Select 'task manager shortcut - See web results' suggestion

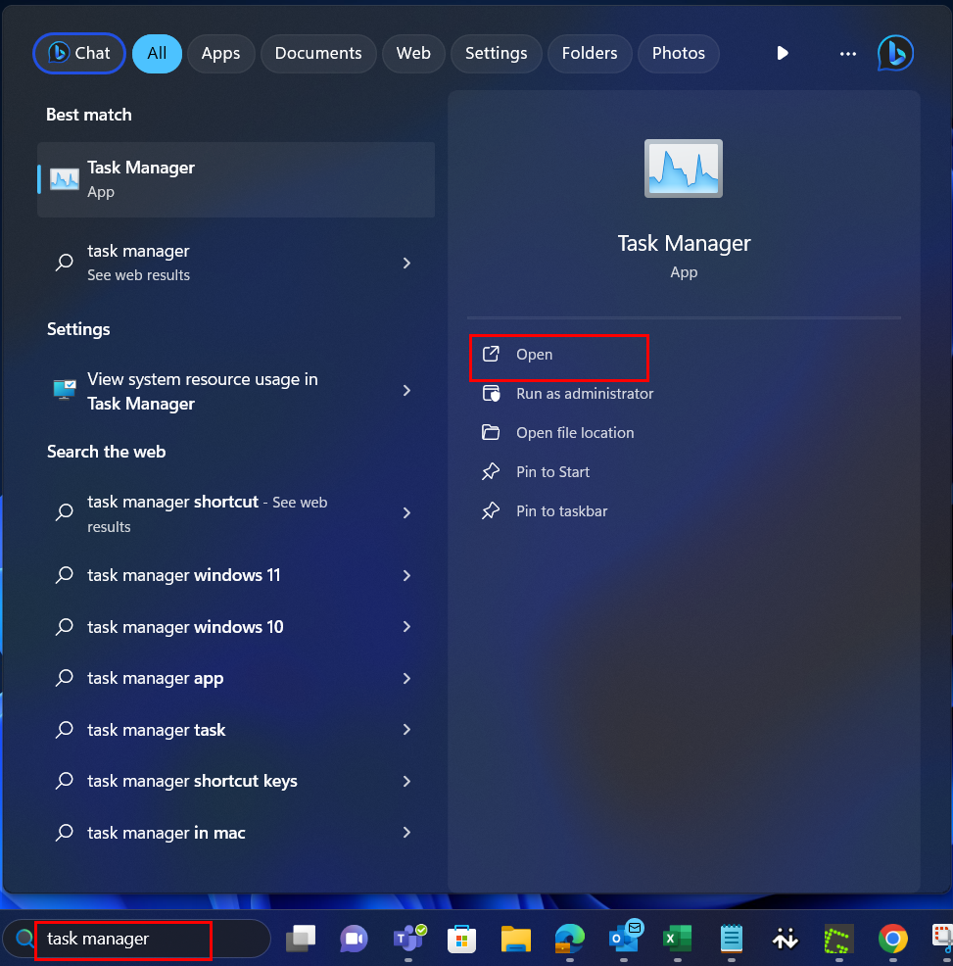pos(236,513)
